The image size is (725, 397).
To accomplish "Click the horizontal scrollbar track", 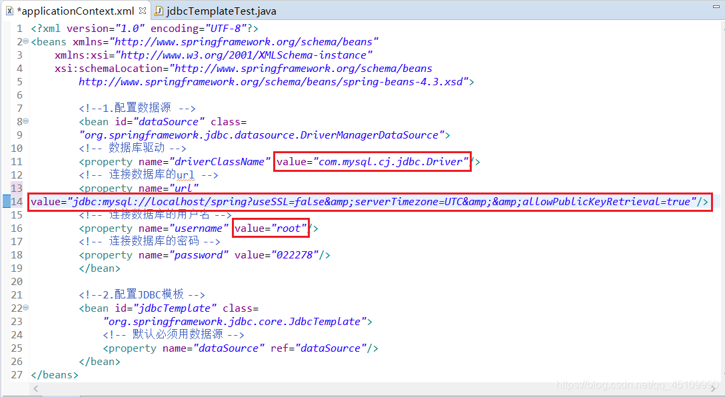I will tap(333, 388).
